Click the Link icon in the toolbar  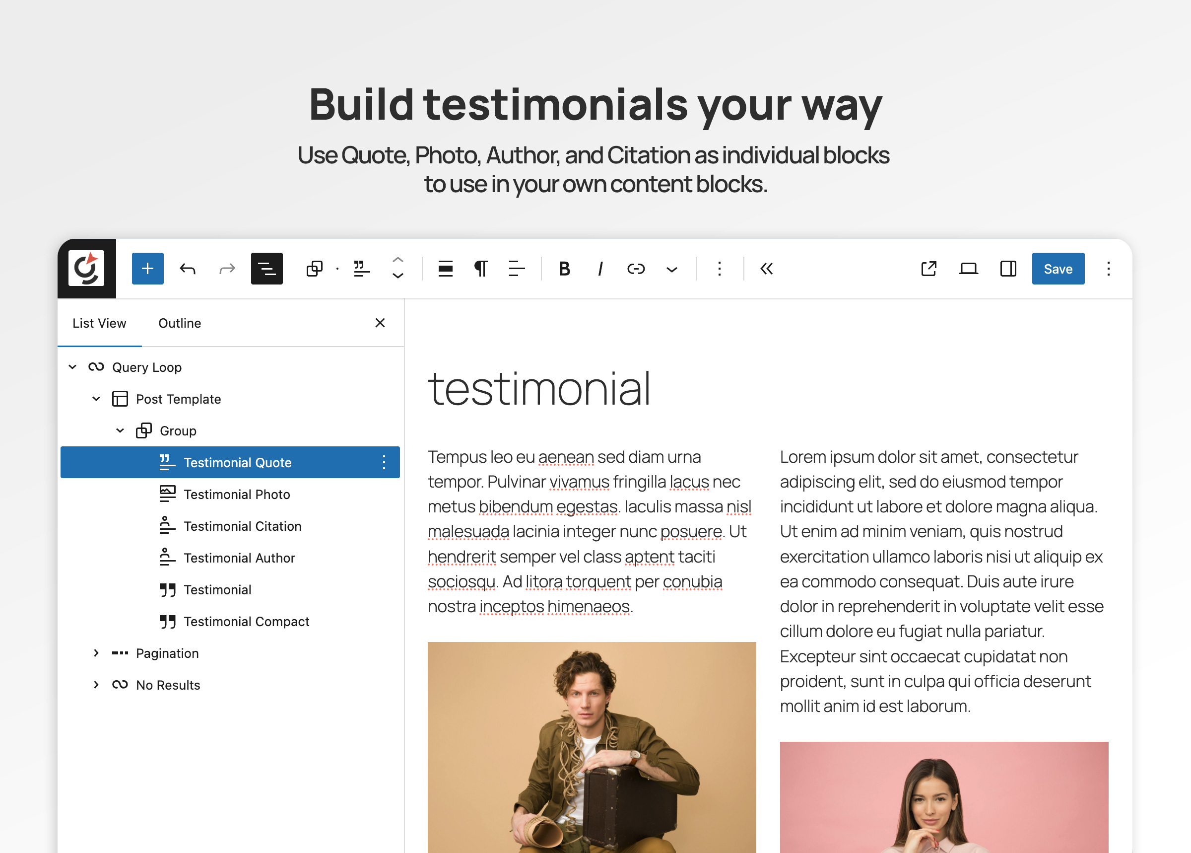[635, 269]
